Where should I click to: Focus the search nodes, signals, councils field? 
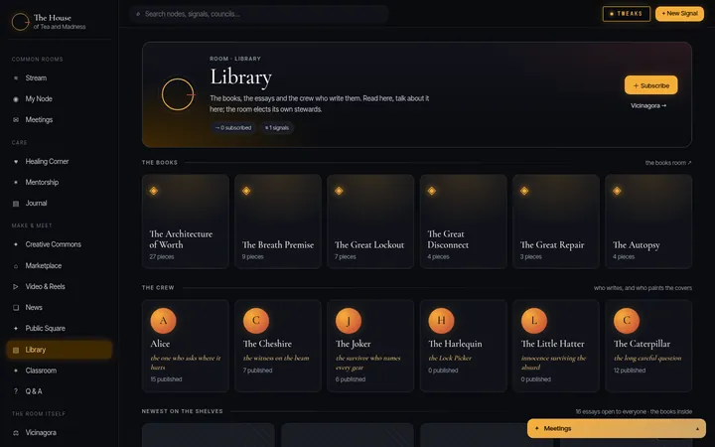[259, 14]
